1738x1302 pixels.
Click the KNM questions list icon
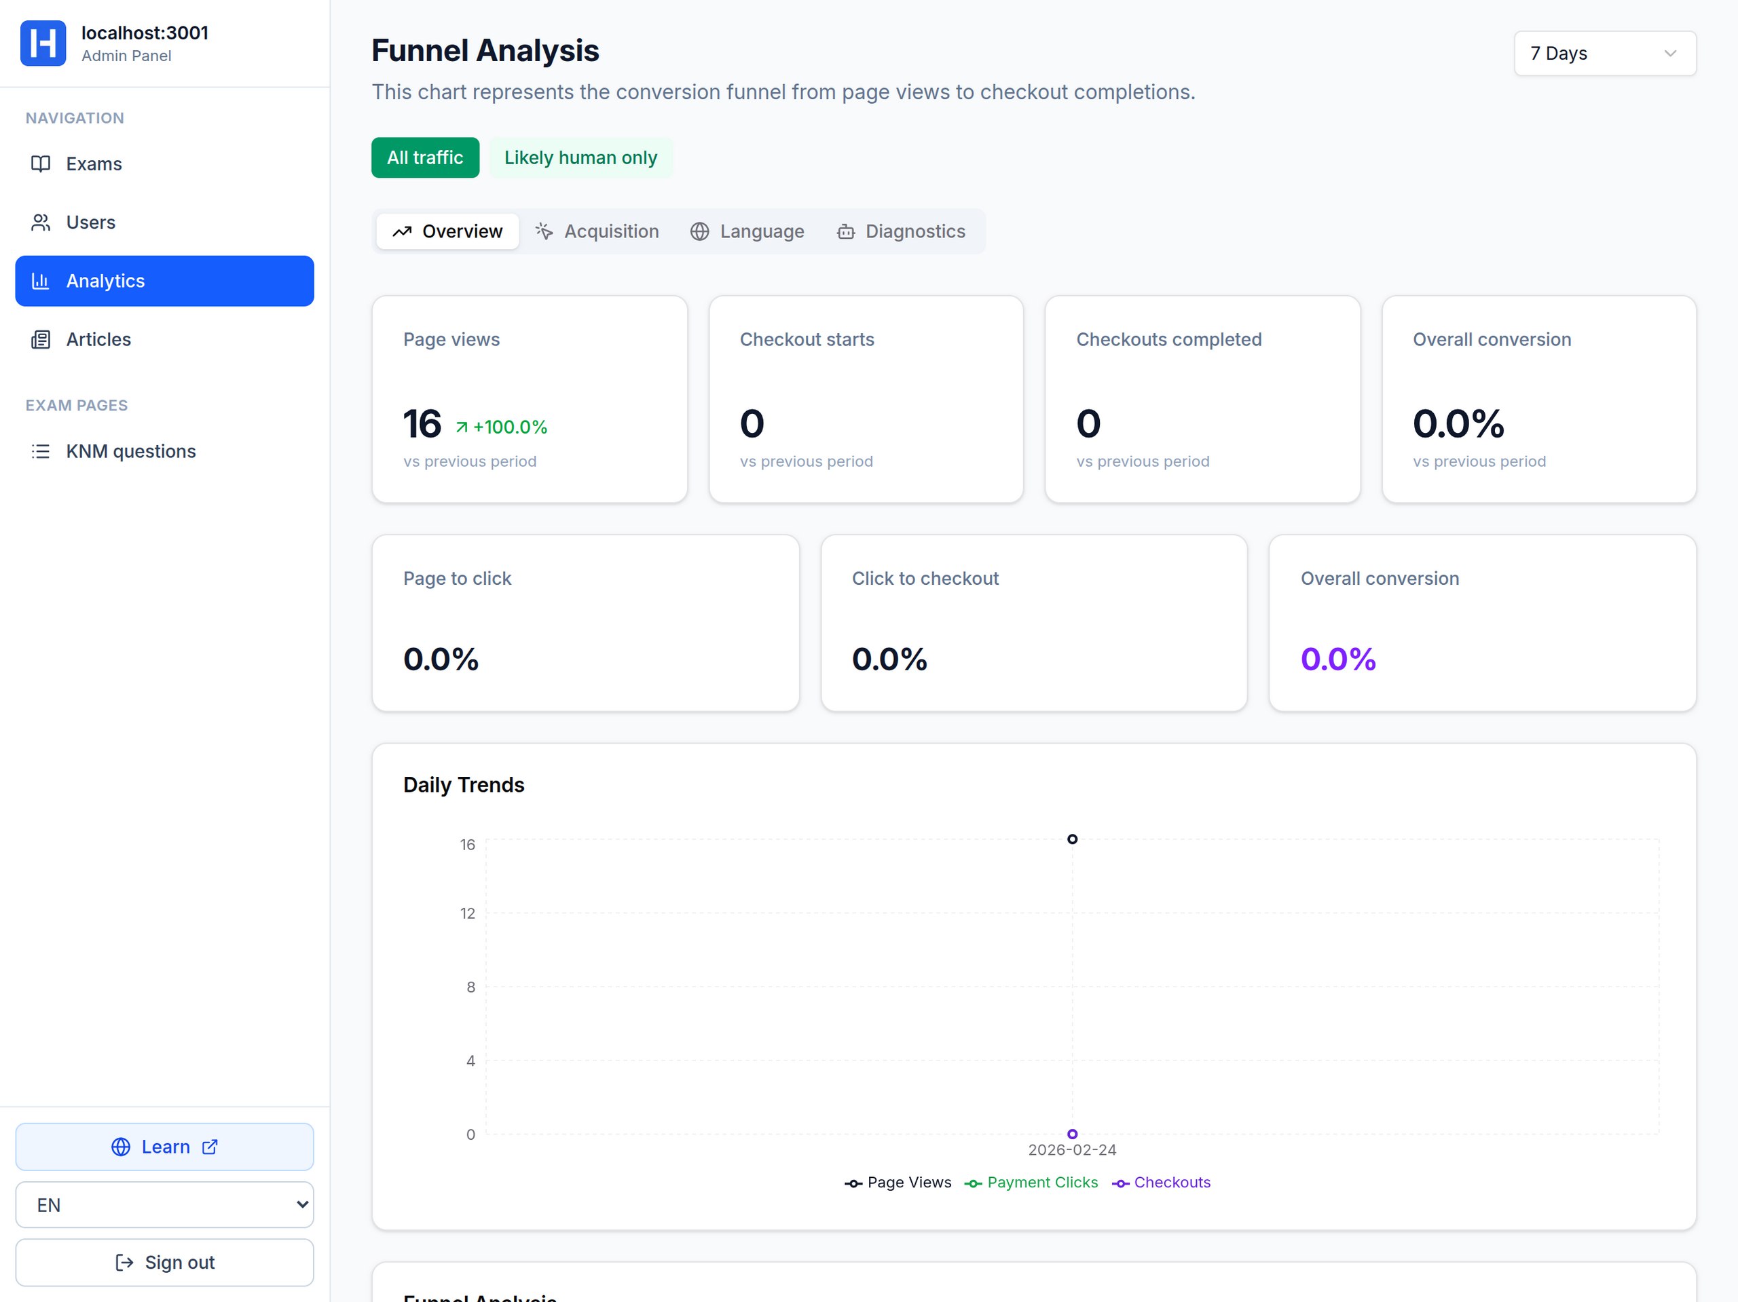[x=40, y=452]
